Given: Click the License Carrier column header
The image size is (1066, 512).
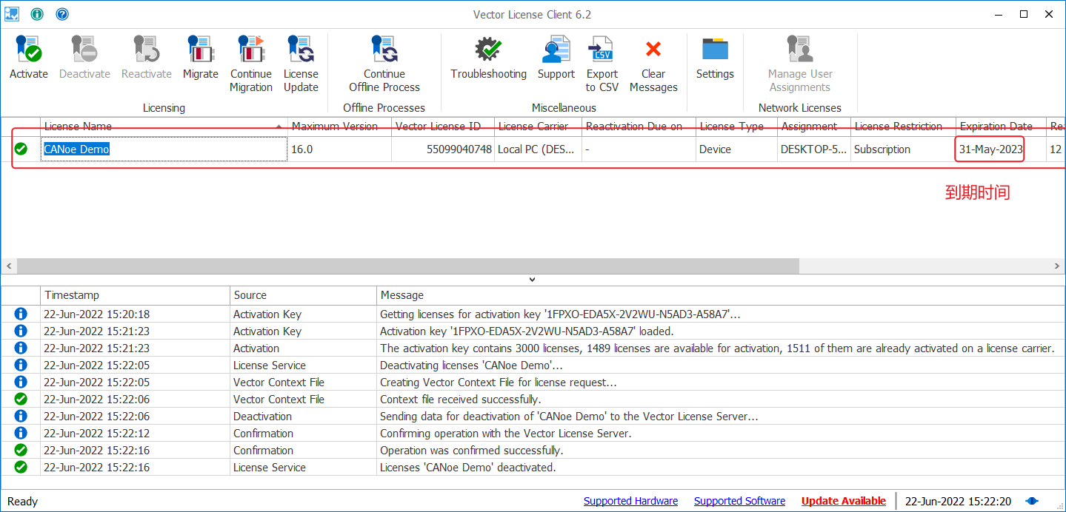Looking at the screenshot, I should coord(538,127).
